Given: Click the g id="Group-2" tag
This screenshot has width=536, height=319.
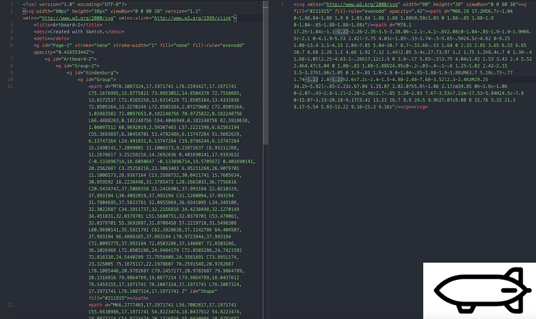Looking at the screenshot, I should 77,65.
